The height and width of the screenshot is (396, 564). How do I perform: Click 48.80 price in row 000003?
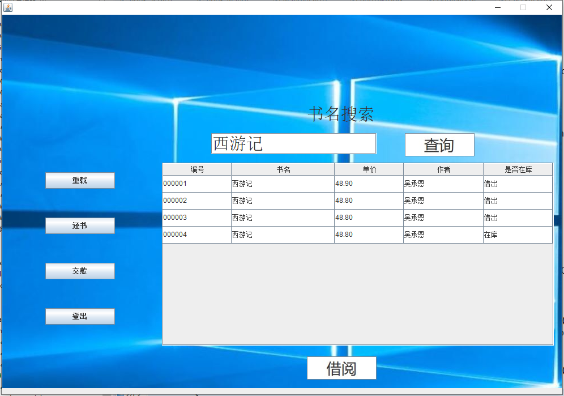(x=369, y=218)
